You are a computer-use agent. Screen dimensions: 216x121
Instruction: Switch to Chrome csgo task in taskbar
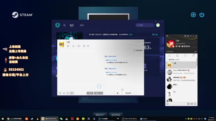click(15, 119)
